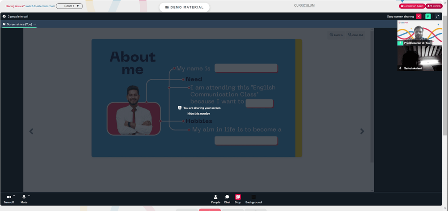Screen dimensions: 448x211
Task: Click the Hobbies heading on slide
Action: click(199, 121)
